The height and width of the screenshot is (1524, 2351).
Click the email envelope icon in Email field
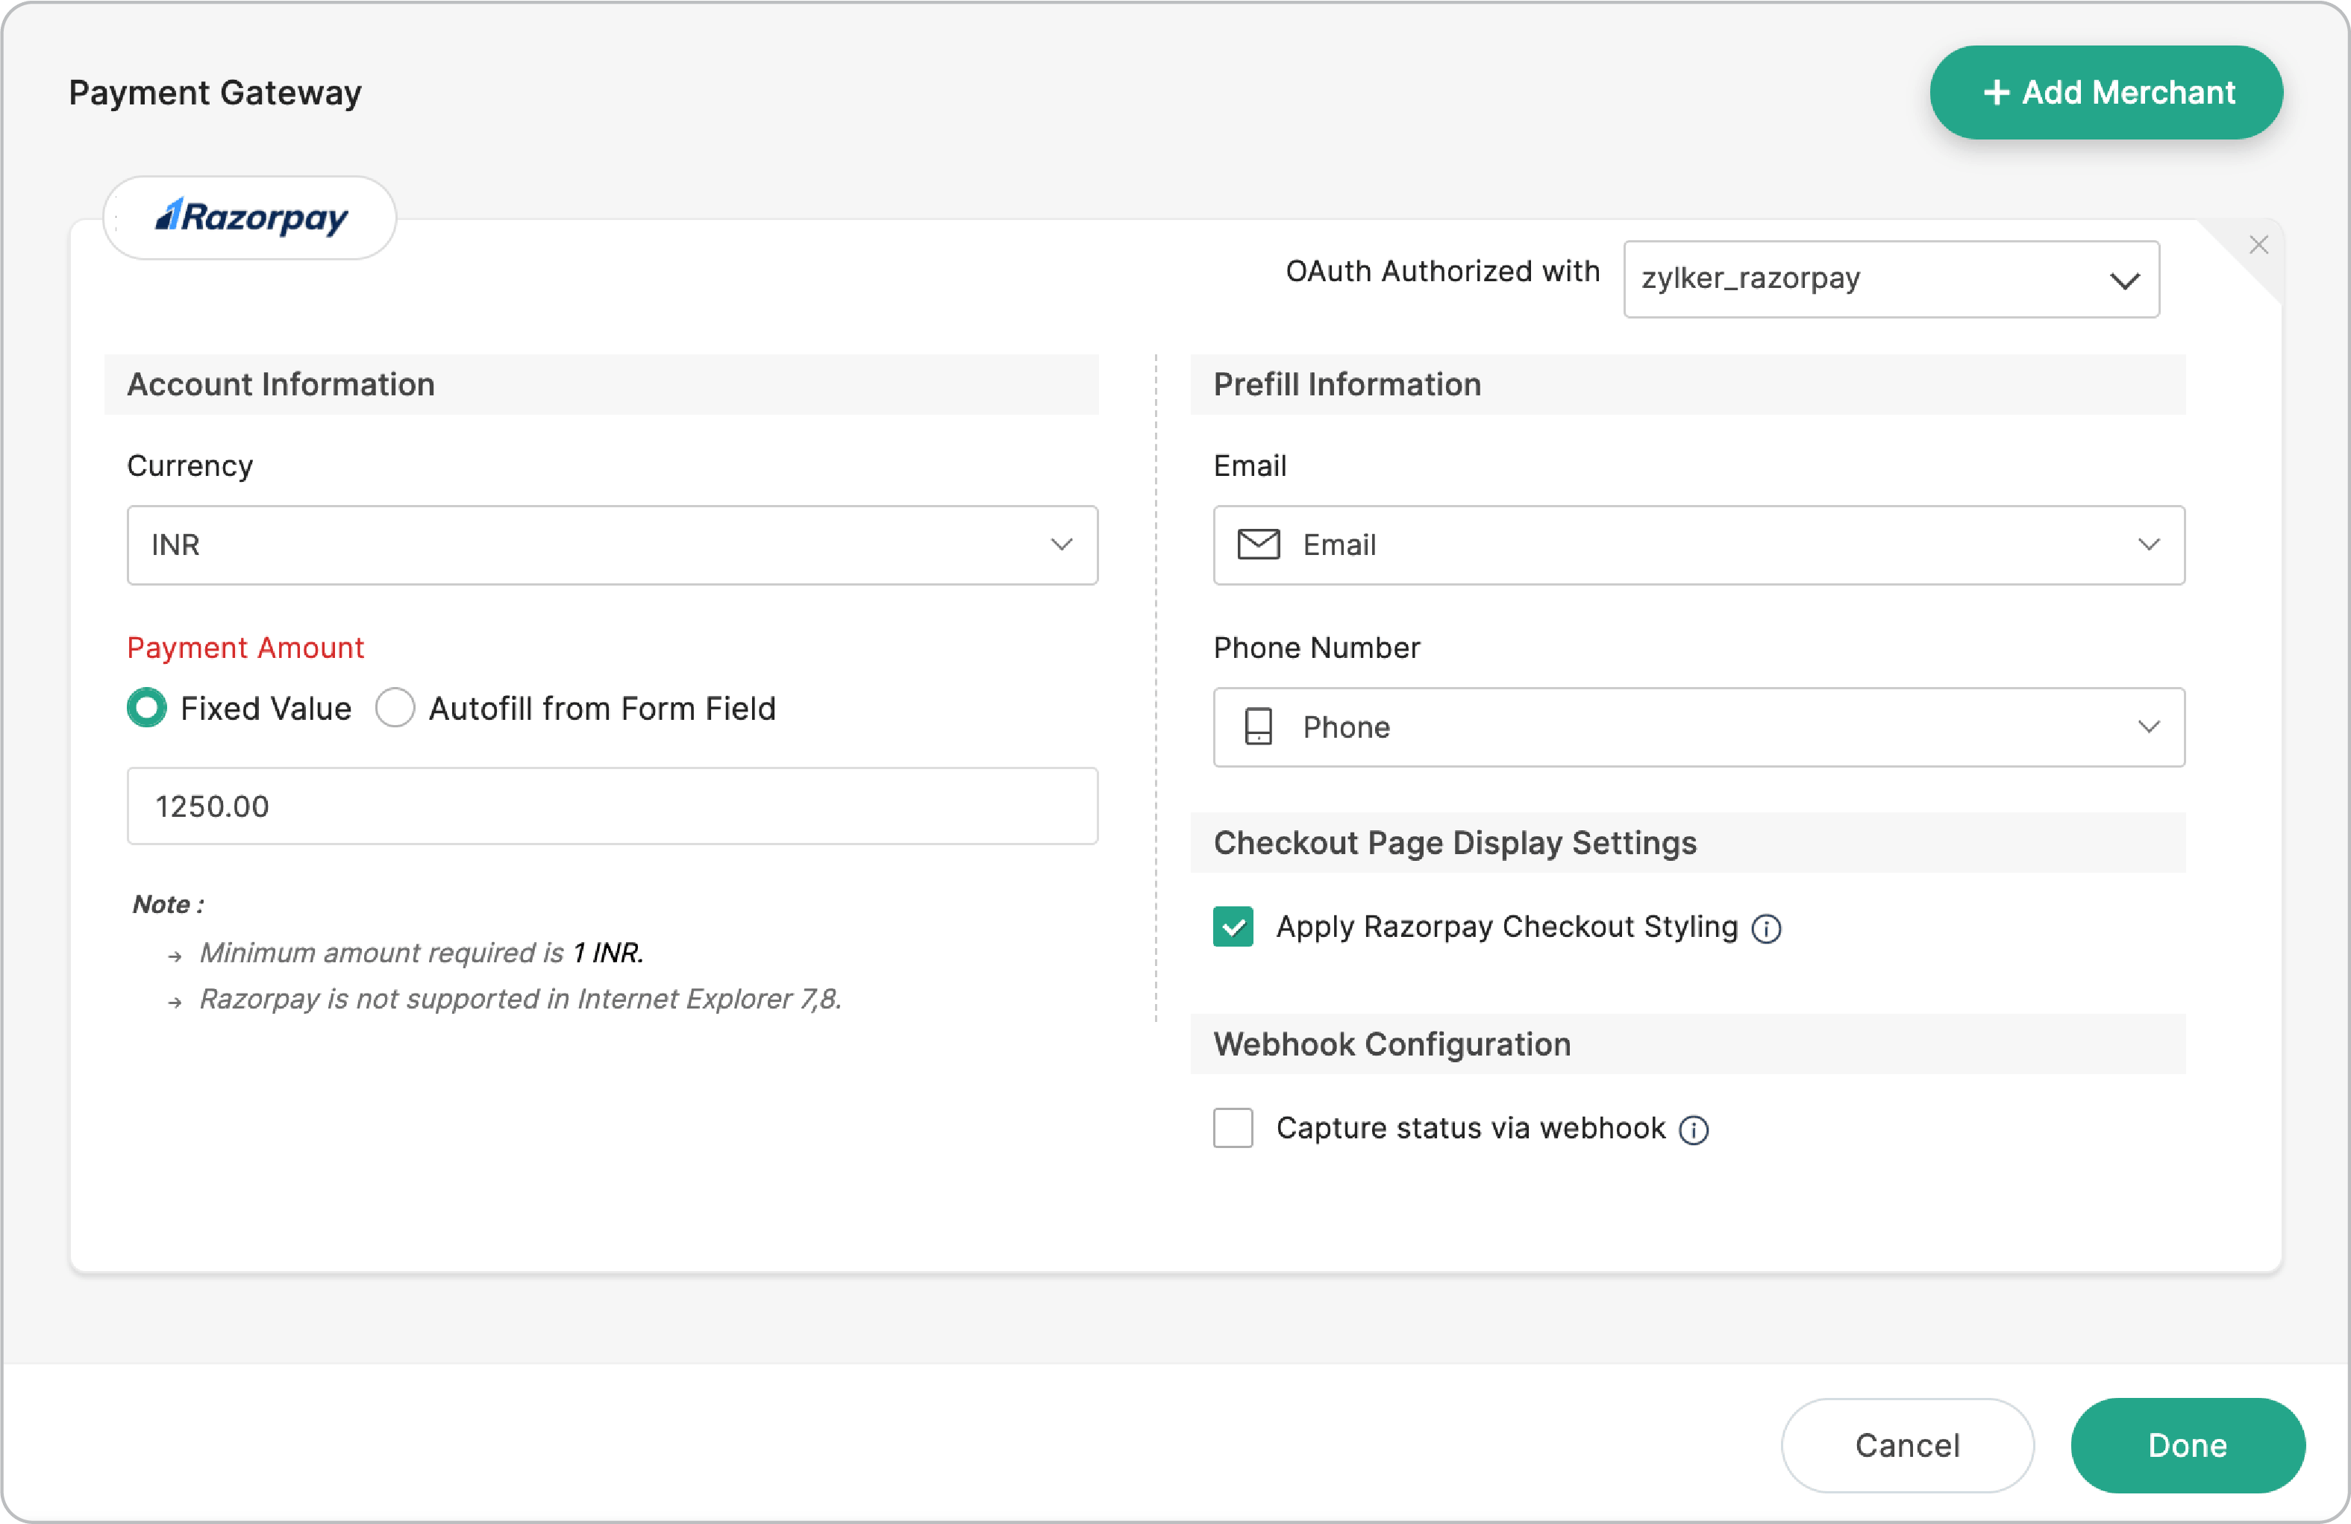pos(1259,545)
